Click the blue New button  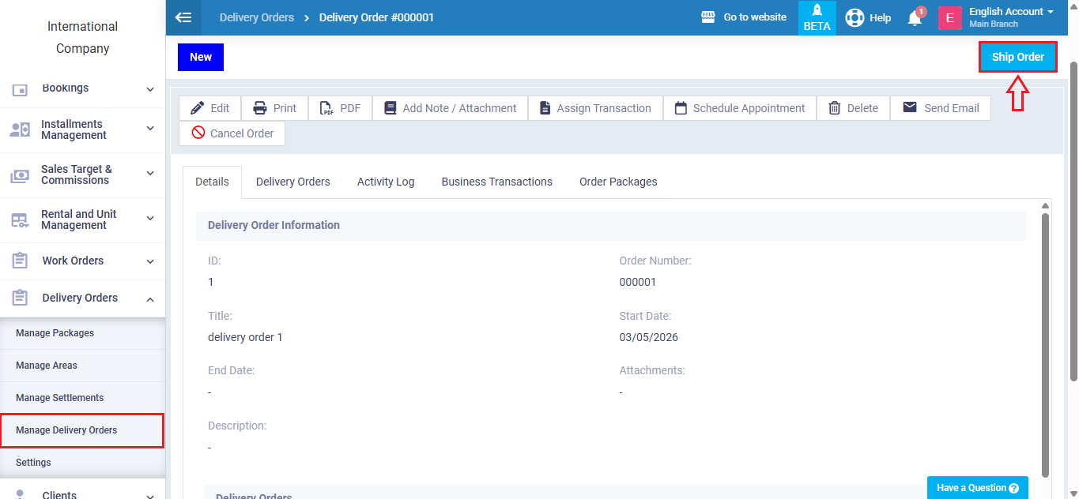[x=201, y=57]
